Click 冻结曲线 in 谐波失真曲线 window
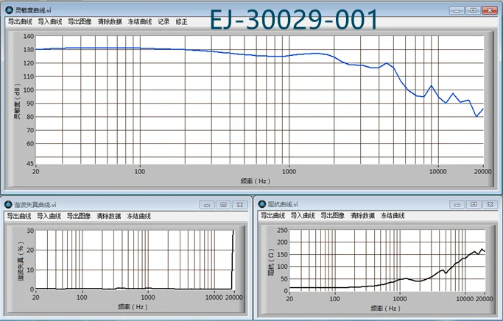 tap(138, 217)
